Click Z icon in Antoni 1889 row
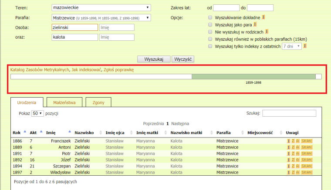The height and width of the screenshot is (190, 331). click(293, 147)
